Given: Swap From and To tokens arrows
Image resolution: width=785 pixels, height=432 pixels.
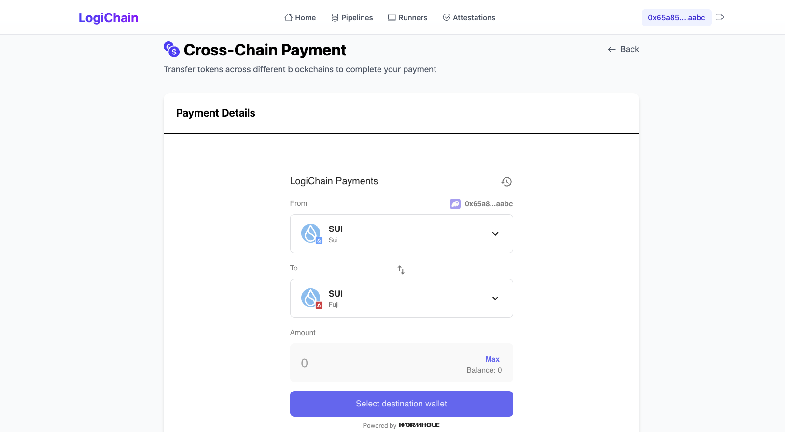Looking at the screenshot, I should pos(401,270).
